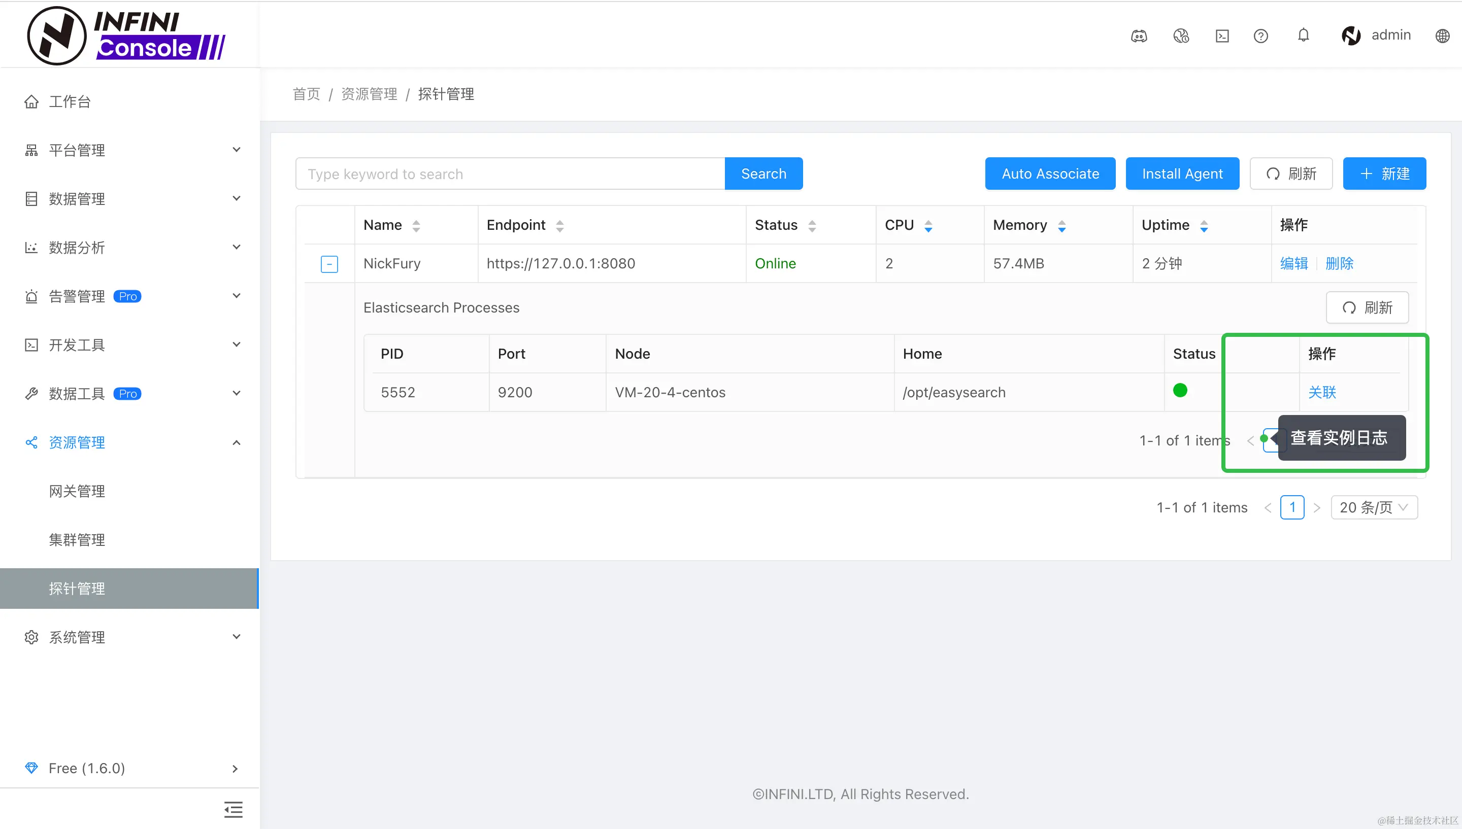Collapse sidebar using bottom menu-fold icon
This screenshot has height=829, width=1462.
233,809
